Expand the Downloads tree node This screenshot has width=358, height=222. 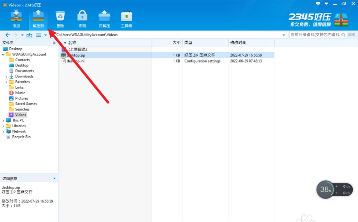click(6, 76)
